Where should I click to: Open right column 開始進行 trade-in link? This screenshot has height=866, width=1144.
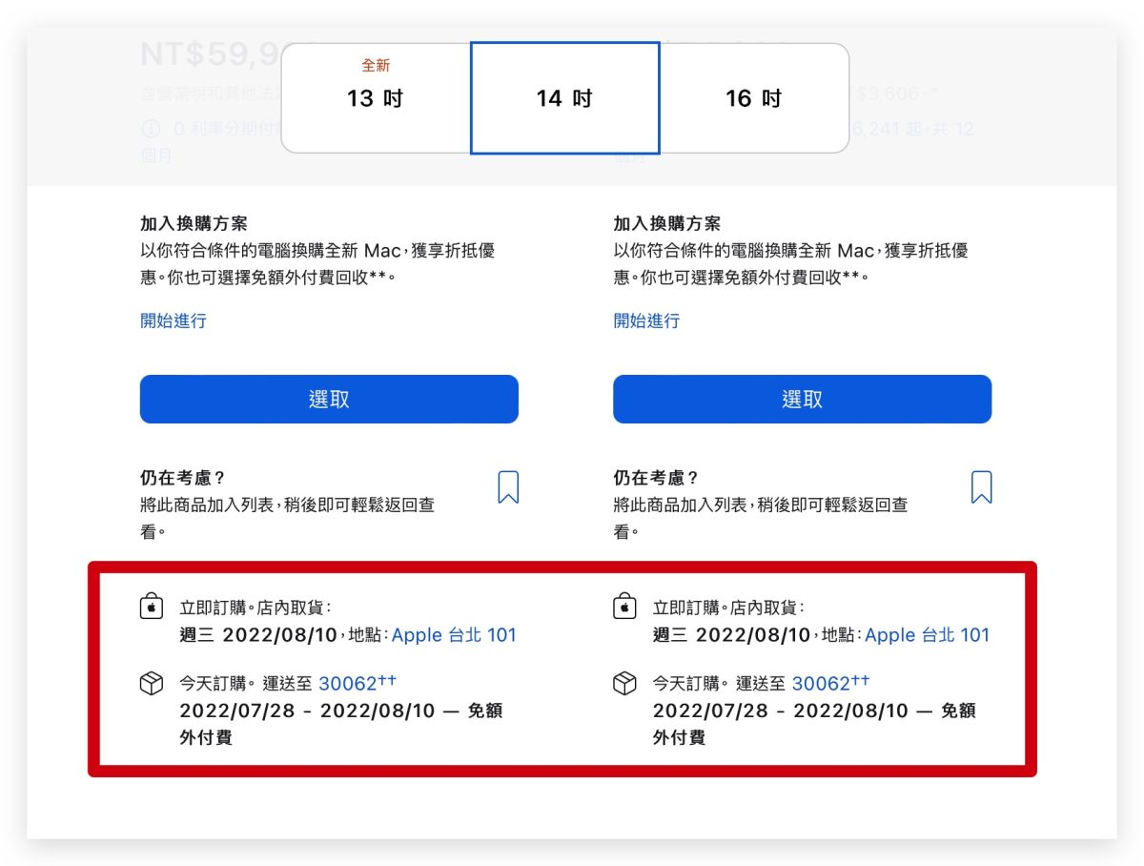pyautogui.click(x=646, y=320)
